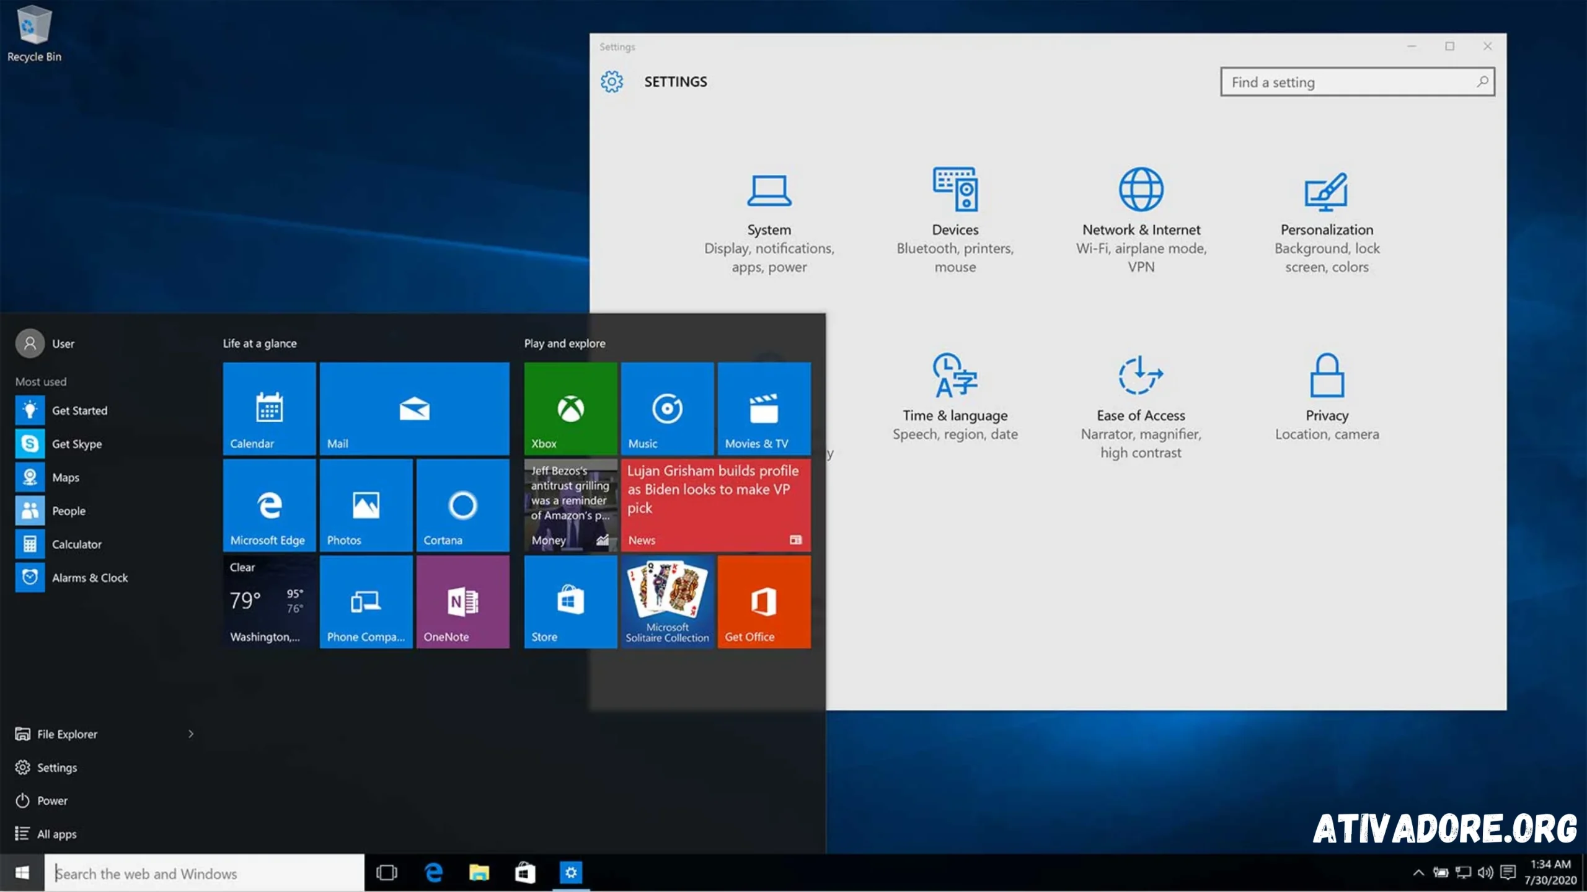The image size is (1587, 892).
Task: Select the Ease of Access settings
Action: pyautogui.click(x=1140, y=404)
